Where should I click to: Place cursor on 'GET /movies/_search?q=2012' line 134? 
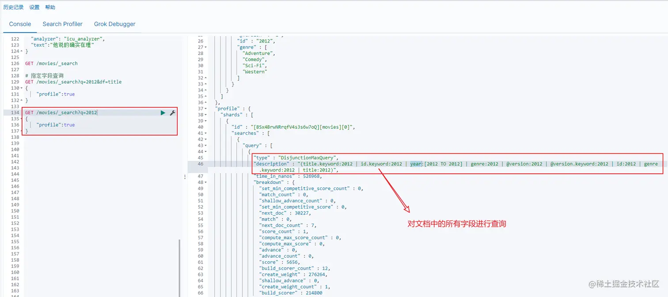pos(61,113)
